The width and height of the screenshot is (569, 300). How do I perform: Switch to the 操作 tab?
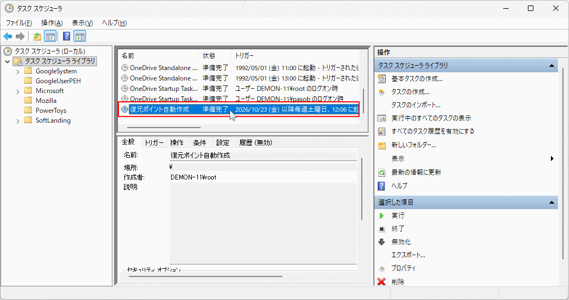(x=177, y=143)
